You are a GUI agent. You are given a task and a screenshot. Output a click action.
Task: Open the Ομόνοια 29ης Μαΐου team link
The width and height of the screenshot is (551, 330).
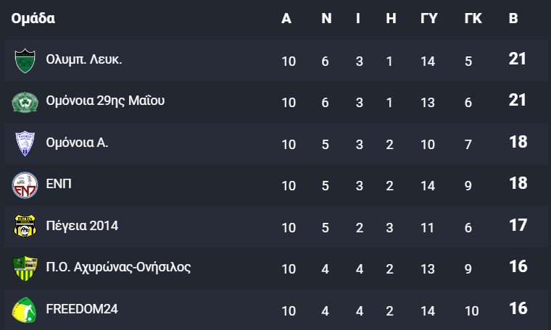pos(105,101)
